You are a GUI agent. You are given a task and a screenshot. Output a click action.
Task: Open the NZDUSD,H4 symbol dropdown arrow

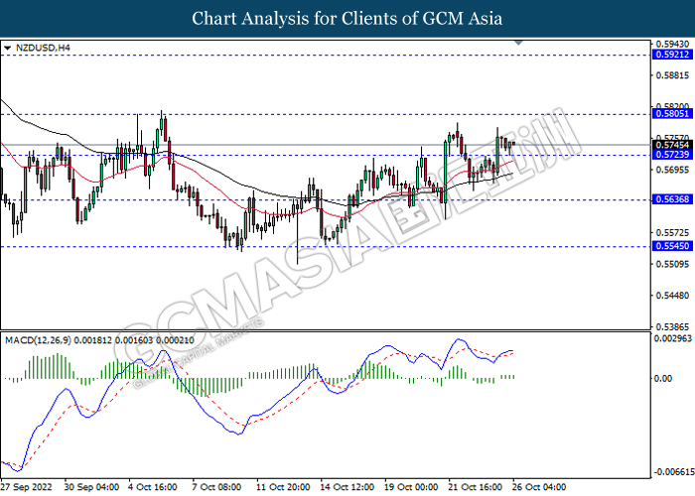tap(8, 48)
